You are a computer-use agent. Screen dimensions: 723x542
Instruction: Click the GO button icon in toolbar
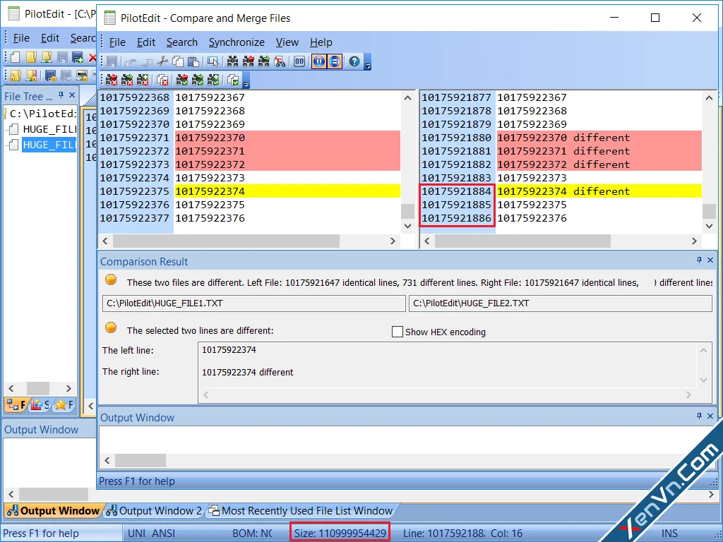coord(299,61)
